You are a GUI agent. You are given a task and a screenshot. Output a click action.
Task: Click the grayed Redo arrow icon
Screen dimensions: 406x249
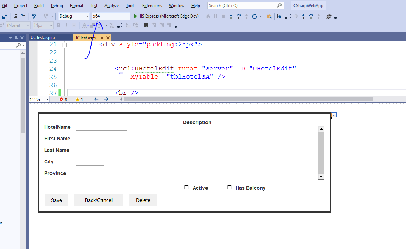click(46, 16)
